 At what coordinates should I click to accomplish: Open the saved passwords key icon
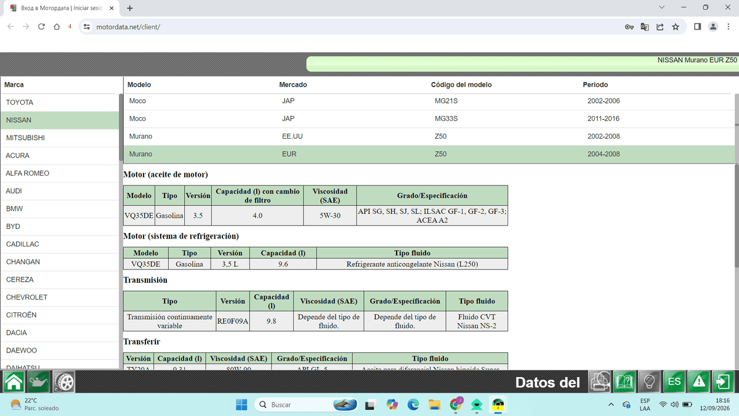click(x=629, y=27)
